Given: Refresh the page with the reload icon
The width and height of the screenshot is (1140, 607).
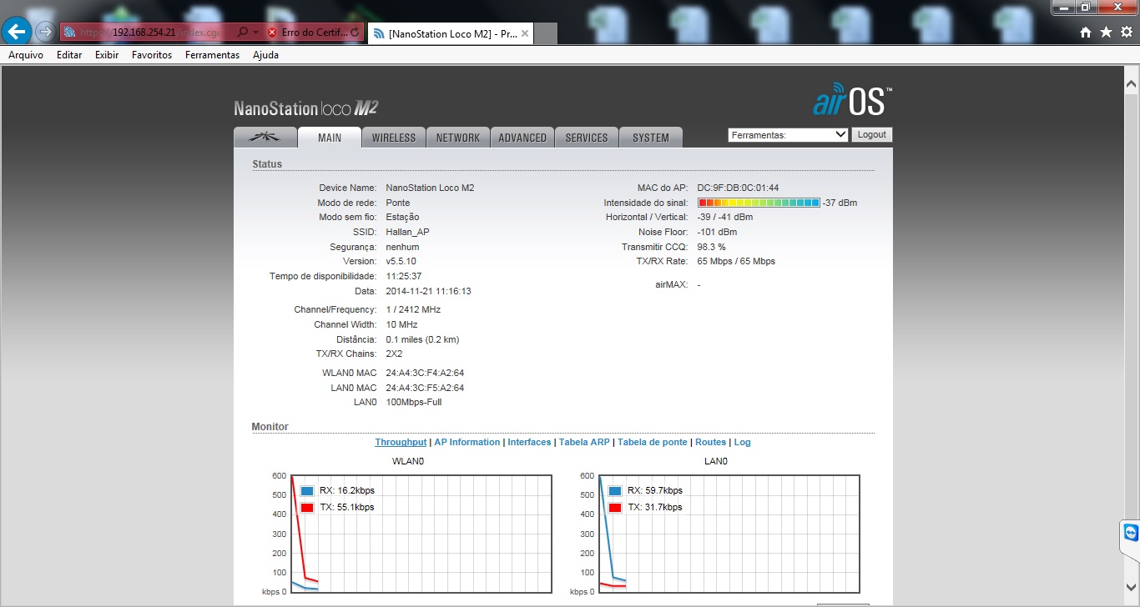Looking at the screenshot, I should pyautogui.click(x=356, y=33).
